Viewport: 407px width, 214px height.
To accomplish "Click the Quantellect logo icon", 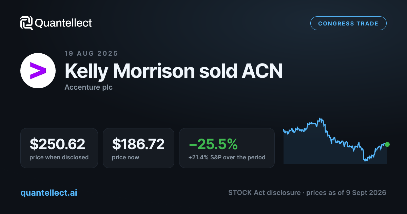I will tap(26, 23).
